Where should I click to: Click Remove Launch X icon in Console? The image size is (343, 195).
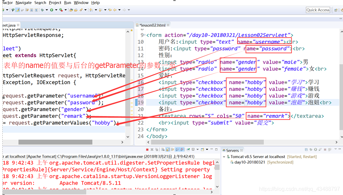point(152,150)
